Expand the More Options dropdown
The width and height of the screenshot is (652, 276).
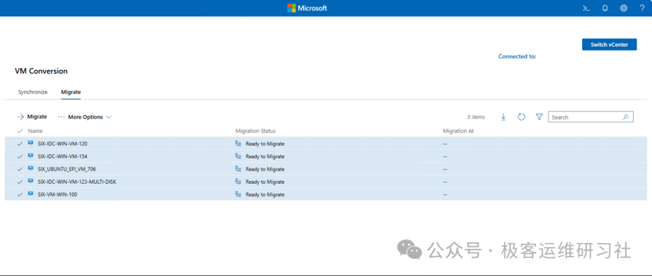coord(85,117)
